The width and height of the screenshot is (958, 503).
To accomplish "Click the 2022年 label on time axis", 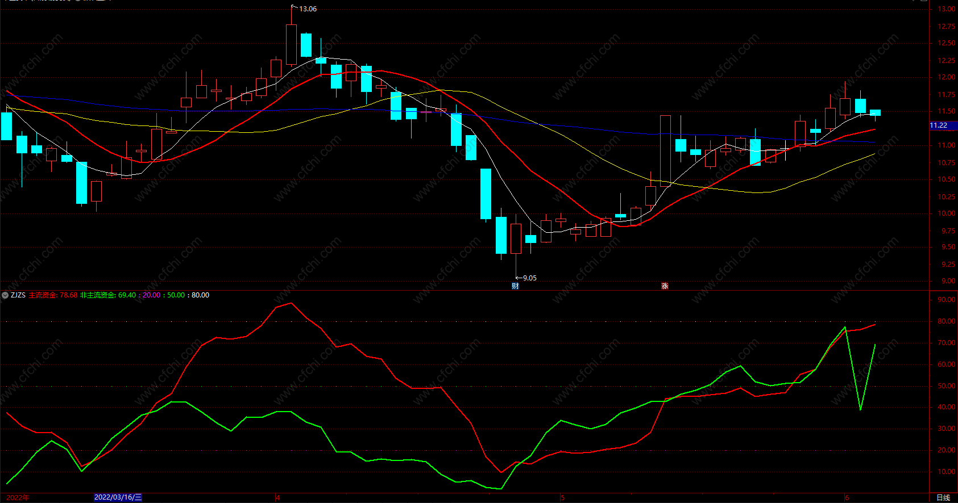I will 18,497.
